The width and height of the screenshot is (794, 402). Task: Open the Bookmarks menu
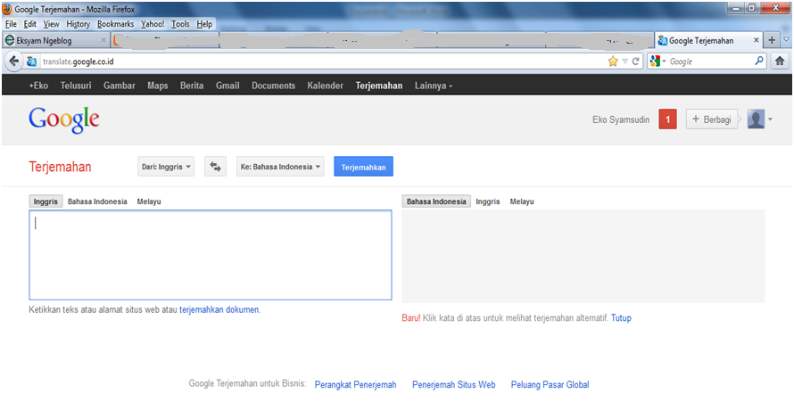[115, 24]
